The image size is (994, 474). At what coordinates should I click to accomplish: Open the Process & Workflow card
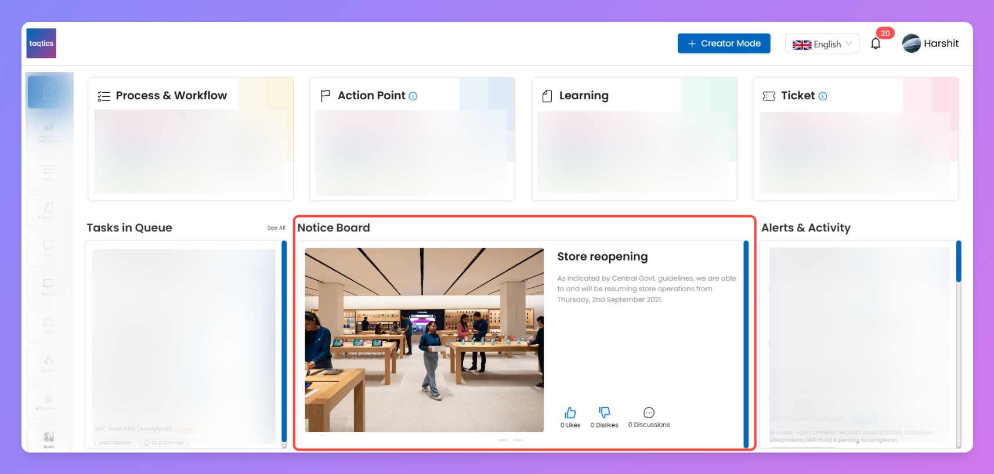pyautogui.click(x=190, y=139)
